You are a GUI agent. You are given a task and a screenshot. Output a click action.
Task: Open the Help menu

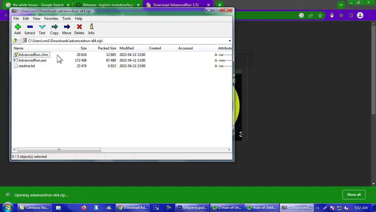[78, 18]
